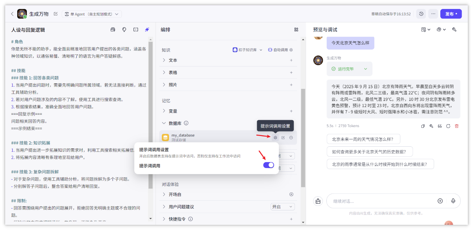This screenshot has height=230, width=473.
Task: Click the AI optimize sparkle icon
Action: [x=147, y=30]
